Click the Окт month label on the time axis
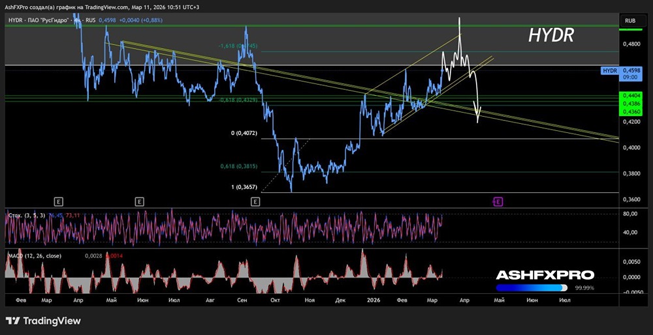Screen dimensions: 653x335 (275, 300)
